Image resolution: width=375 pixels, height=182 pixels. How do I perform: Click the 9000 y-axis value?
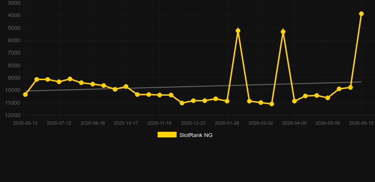click(14, 78)
